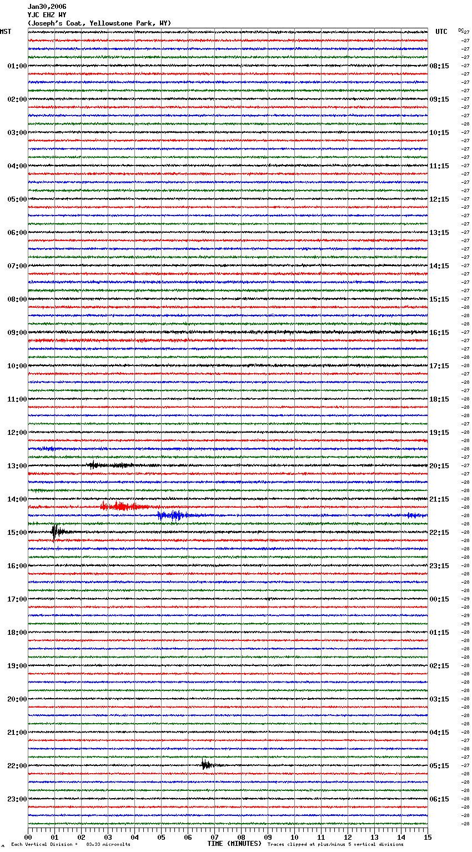Select the 13:00 MST time label
The height and width of the screenshot is (852, 472).
17,466
